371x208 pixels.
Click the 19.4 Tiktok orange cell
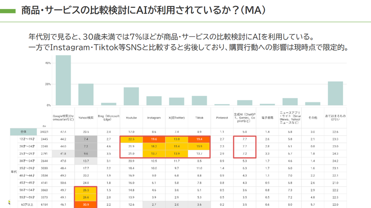tap(199, 138)
